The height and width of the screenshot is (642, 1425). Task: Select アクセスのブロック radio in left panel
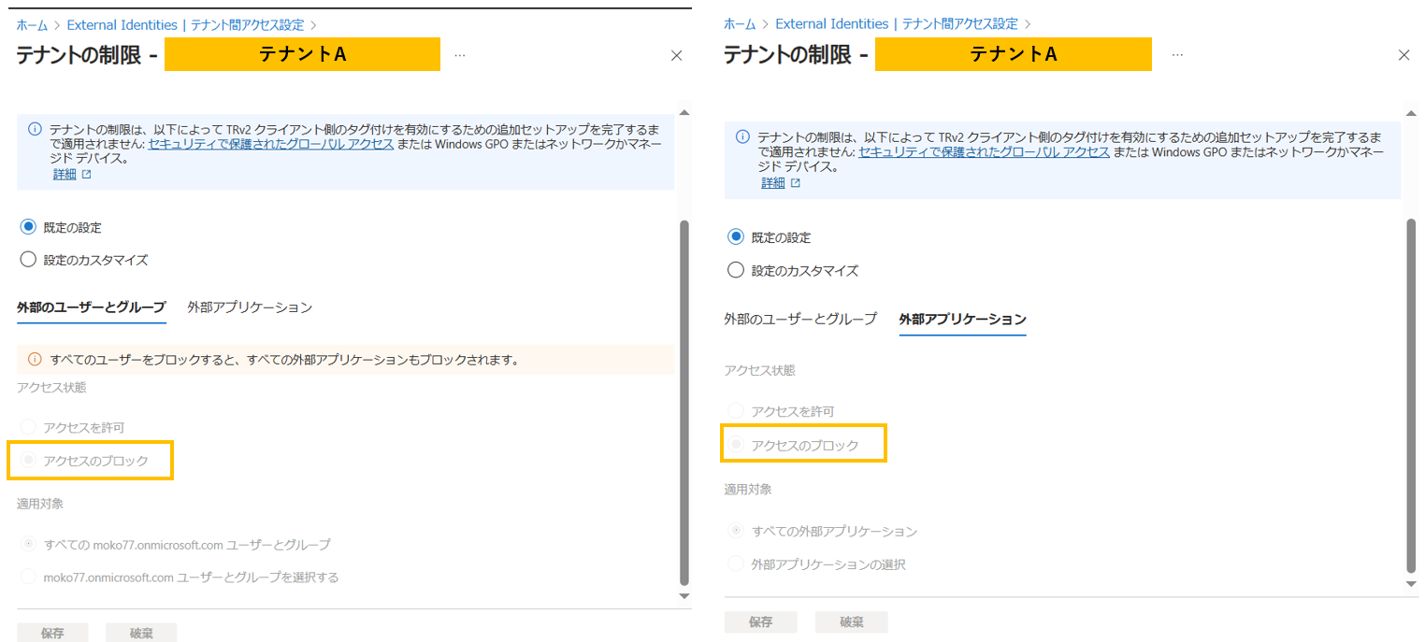point(28,460)
